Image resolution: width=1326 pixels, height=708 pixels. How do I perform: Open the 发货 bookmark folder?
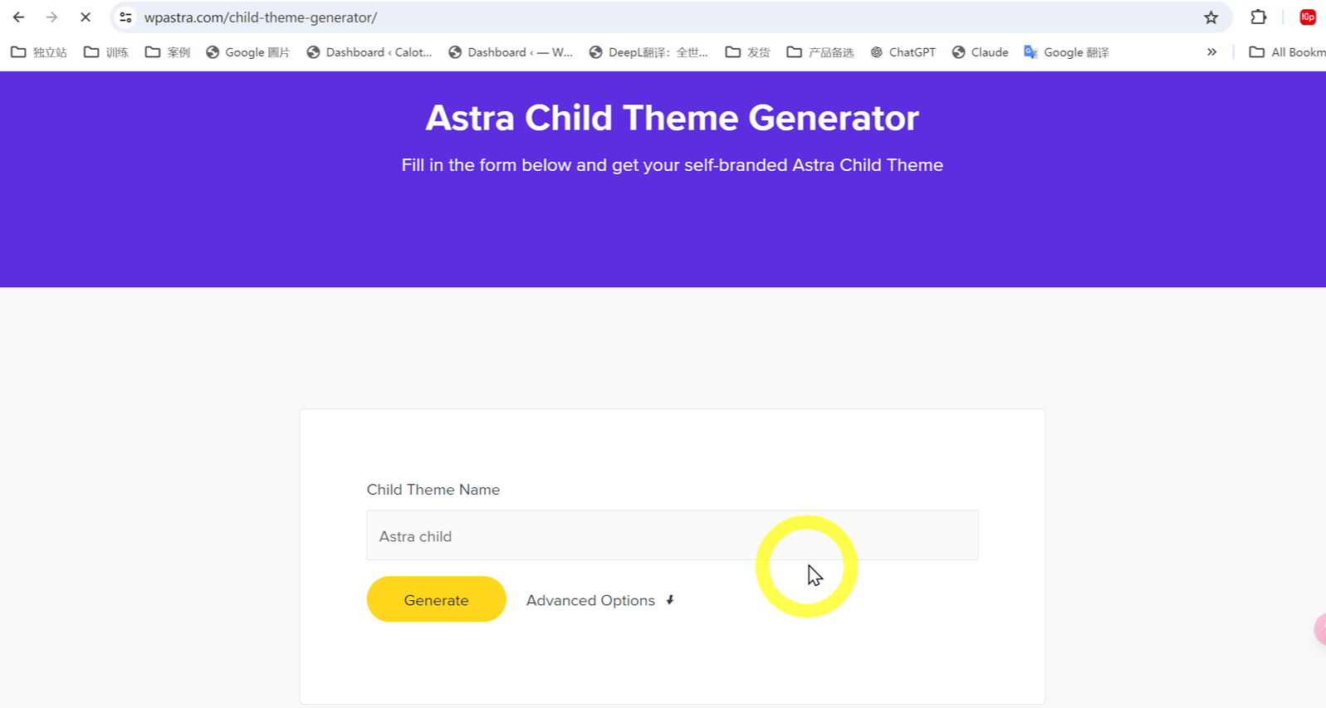click(747, 52)
